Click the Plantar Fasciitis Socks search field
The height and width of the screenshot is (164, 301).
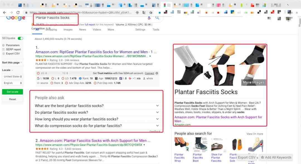[x=90, y=18]
